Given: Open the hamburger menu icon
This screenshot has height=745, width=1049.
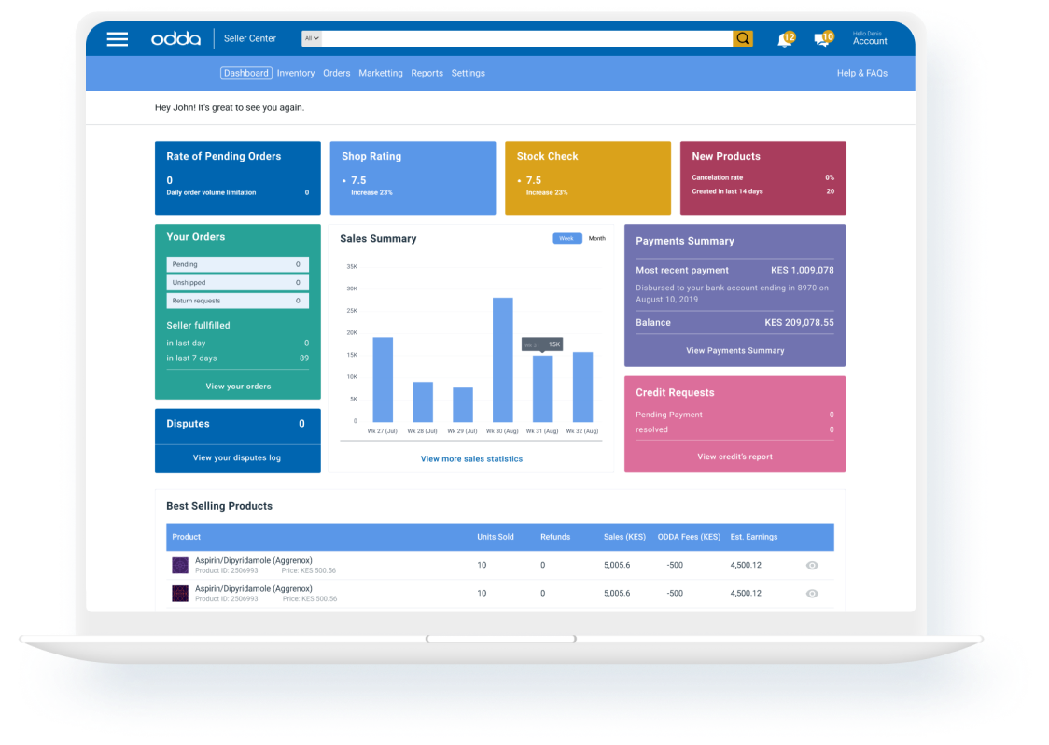Looking at the screenshot, I should (117, 39).
